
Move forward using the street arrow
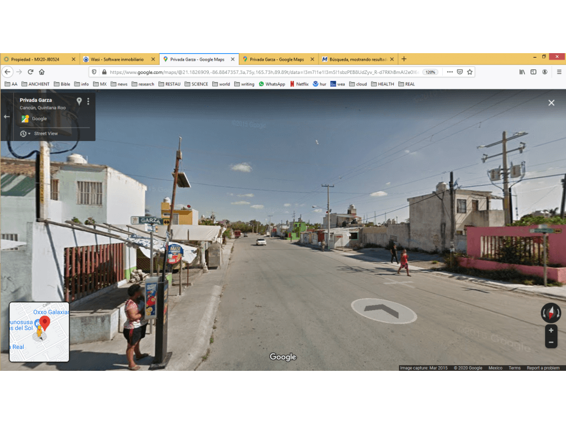tap(383, 310)
